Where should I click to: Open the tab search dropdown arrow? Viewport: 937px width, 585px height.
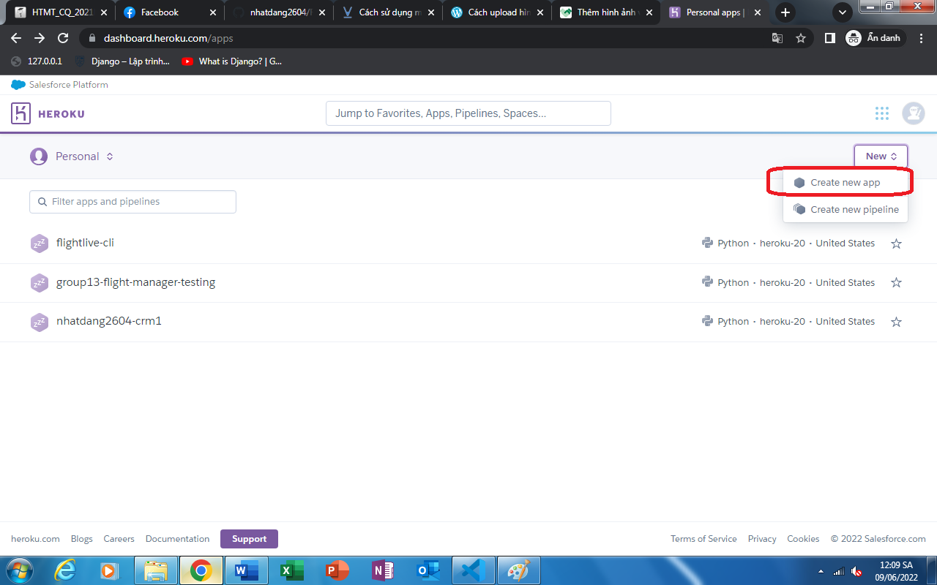click(x=843, y=12)
